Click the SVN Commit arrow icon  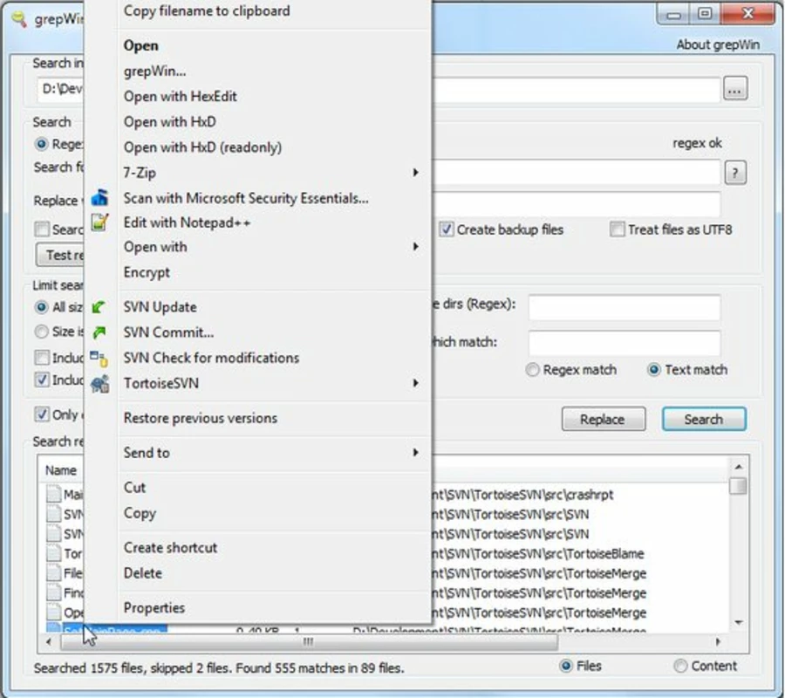tap(99, 332)
